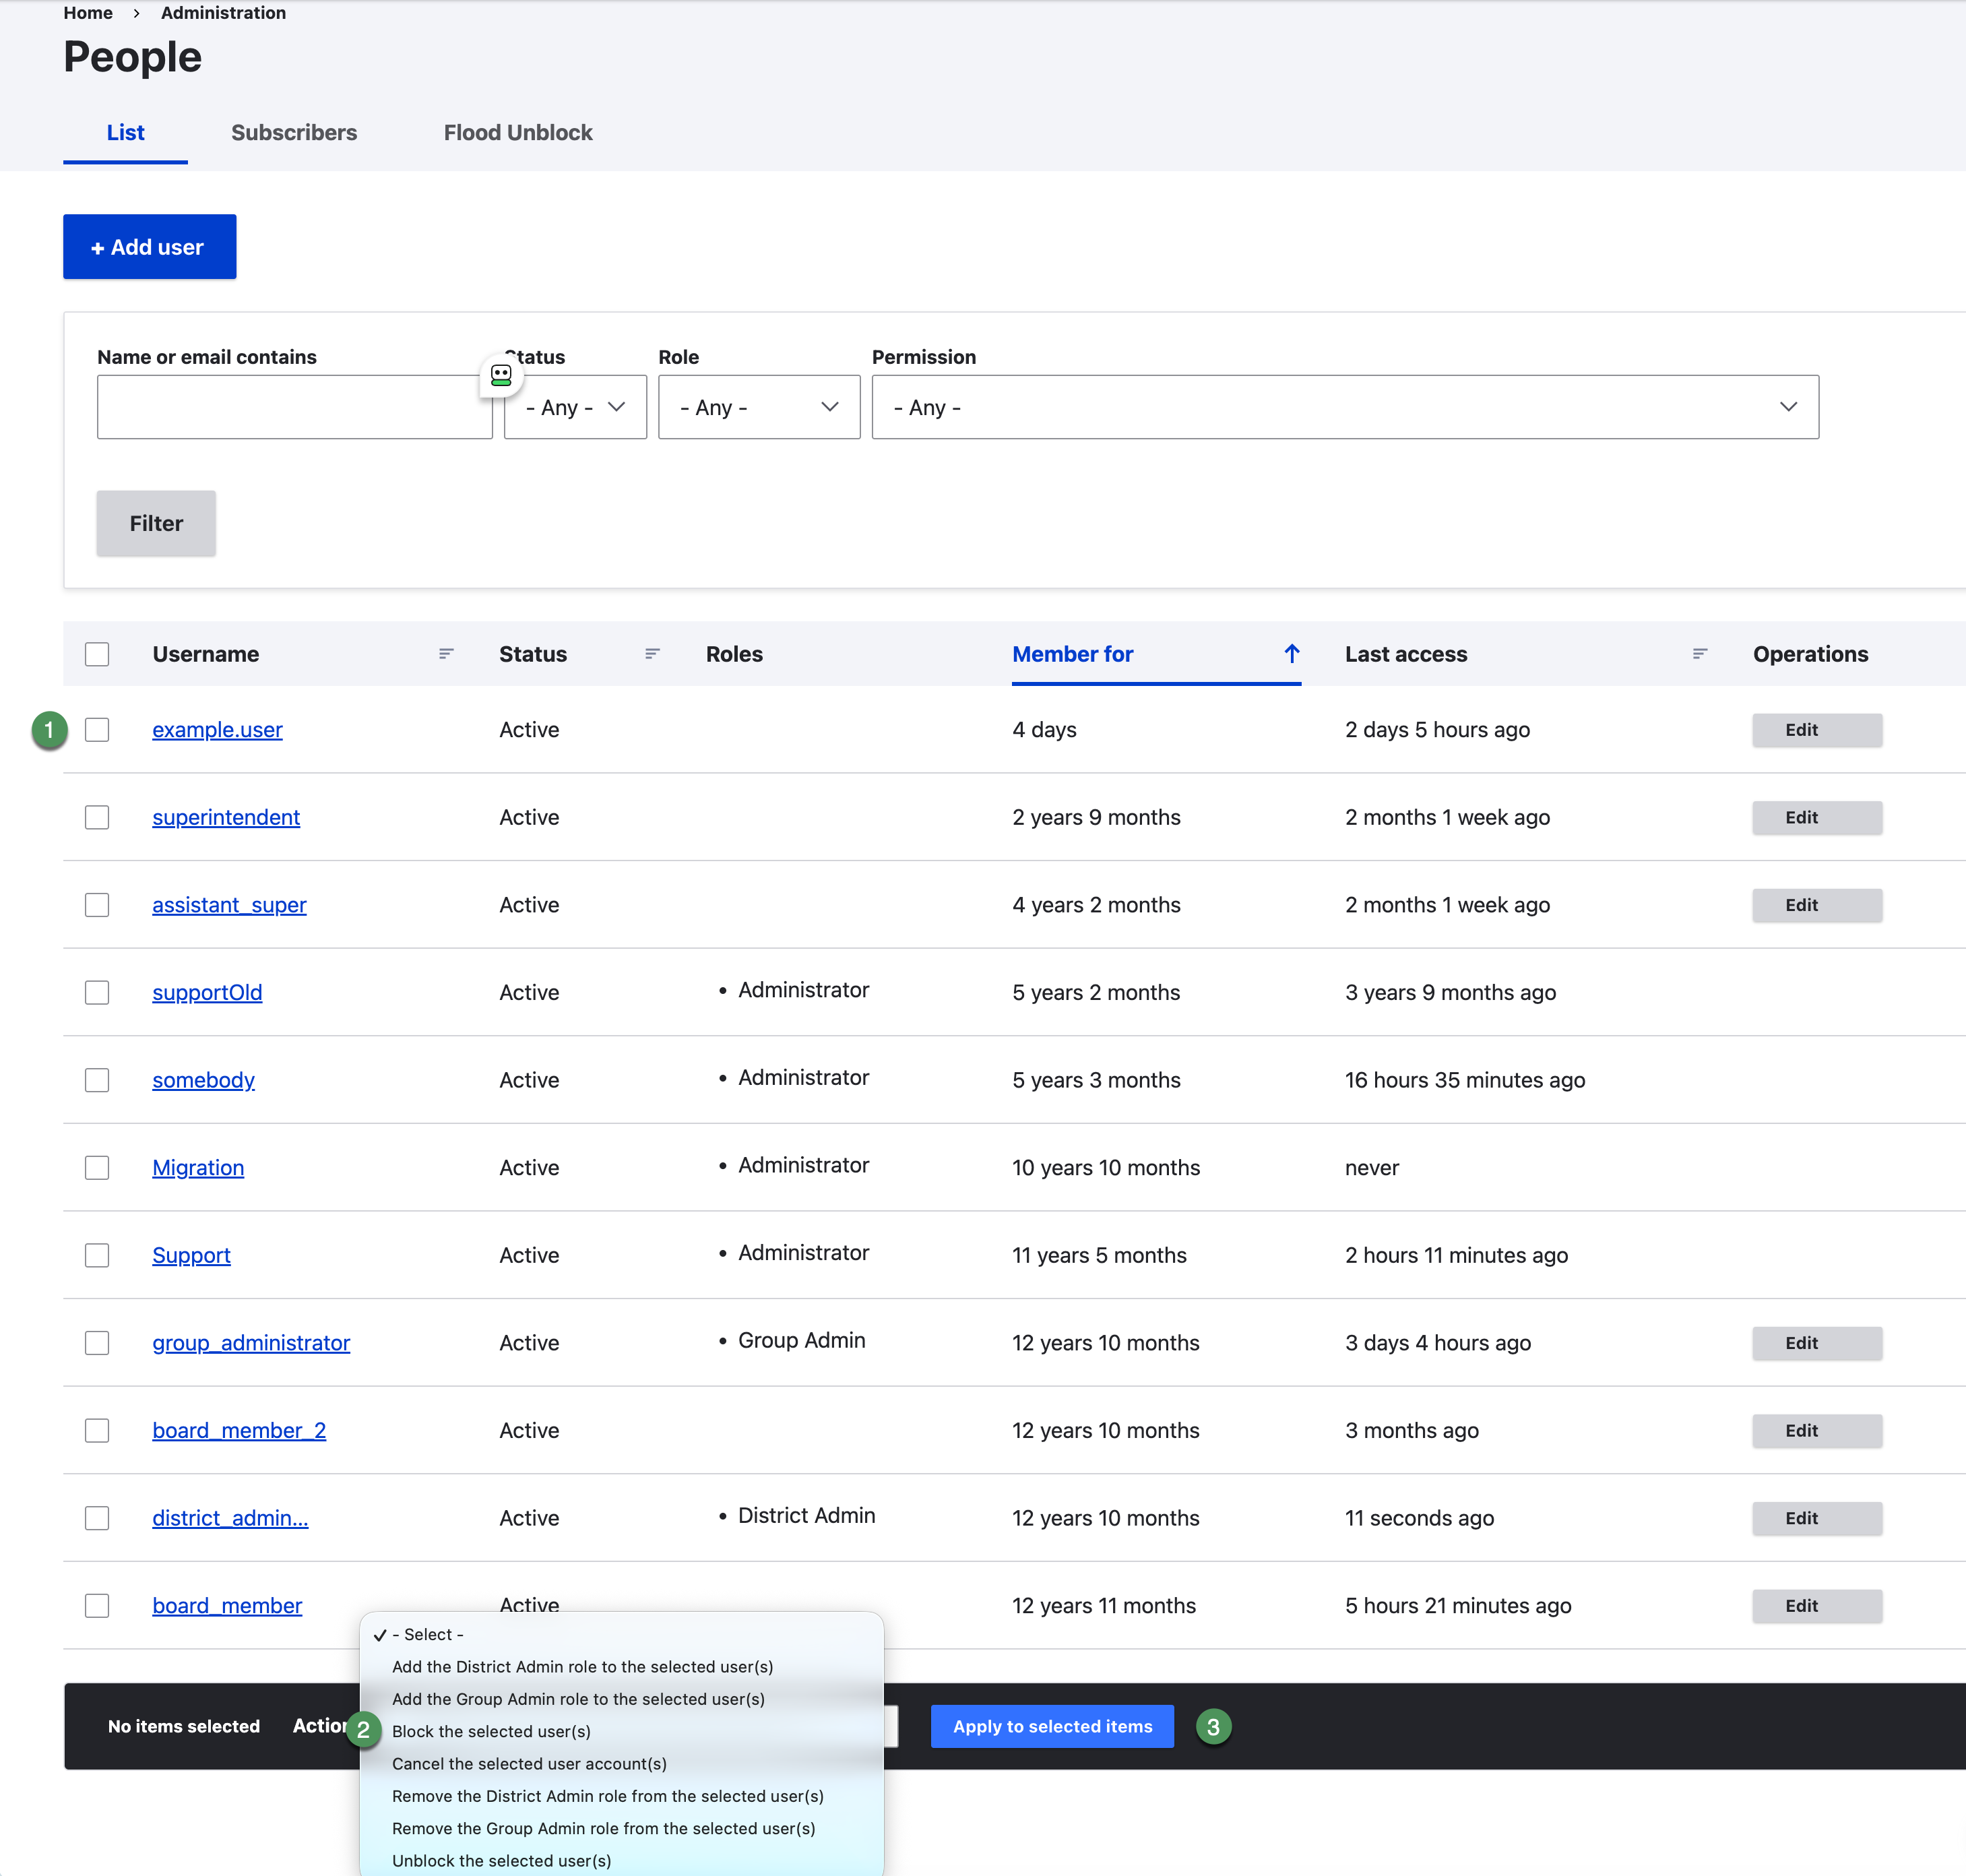The height and width of the screenshot is (1876, 1966).
Task: Check the box for superintendent
Action: (97, 818)
